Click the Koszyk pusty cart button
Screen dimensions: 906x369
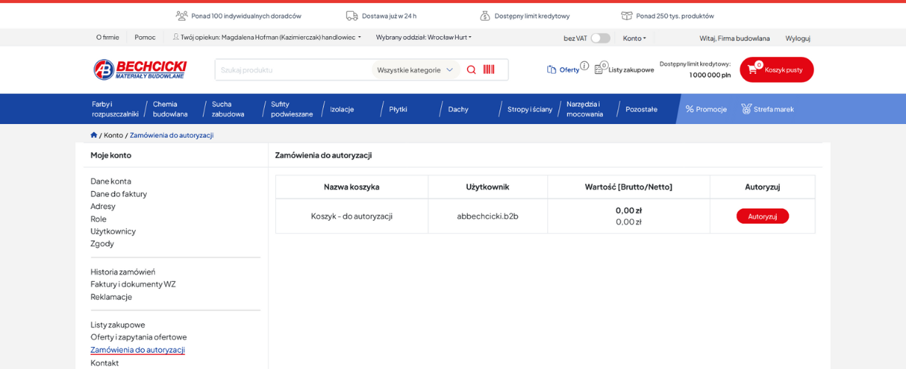776,69
